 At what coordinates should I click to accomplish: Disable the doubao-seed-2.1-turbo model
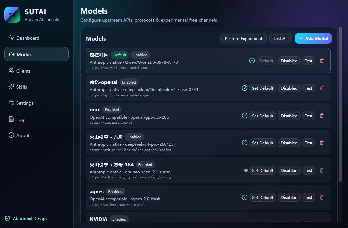tap(289, 170)
